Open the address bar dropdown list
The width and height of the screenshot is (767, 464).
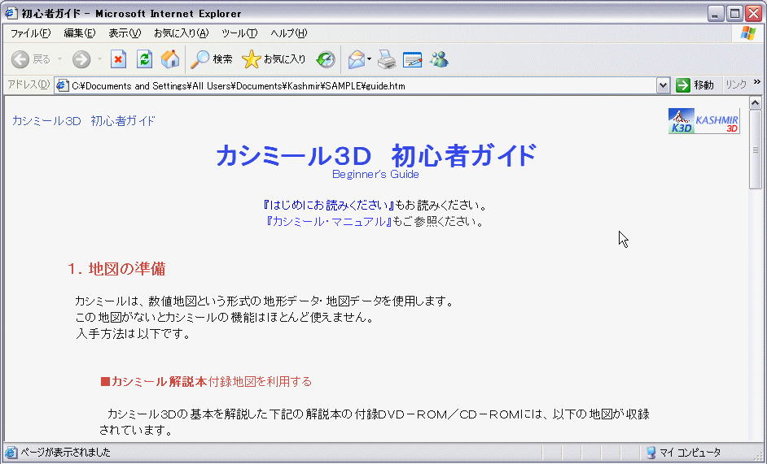[663, 86]
